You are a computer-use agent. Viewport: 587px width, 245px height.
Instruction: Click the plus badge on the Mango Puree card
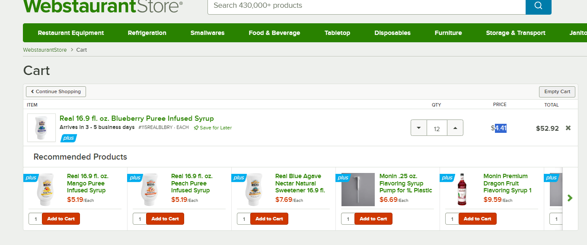click(31, 178)
